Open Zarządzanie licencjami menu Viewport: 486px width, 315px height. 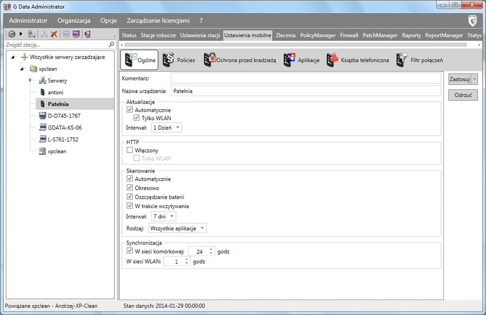click(158, 20)
